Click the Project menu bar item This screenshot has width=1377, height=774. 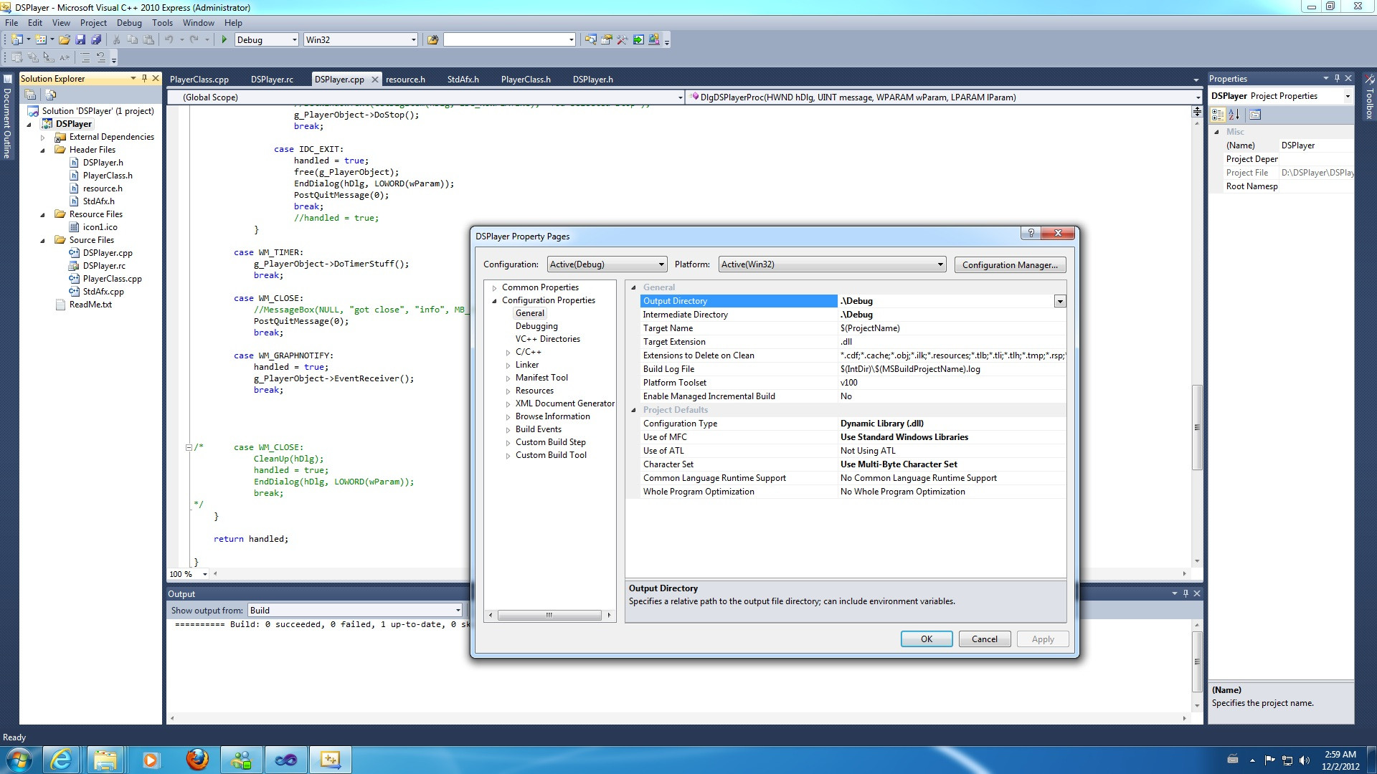[92, 23]
